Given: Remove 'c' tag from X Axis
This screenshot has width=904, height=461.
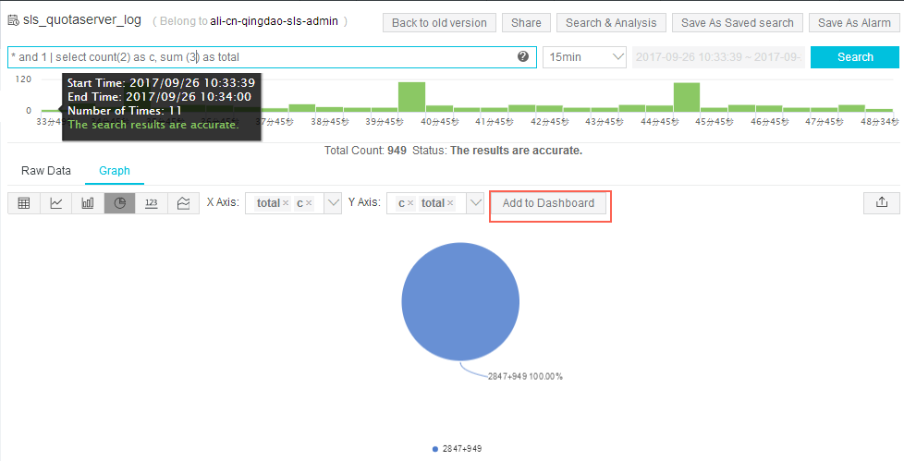Looking at the screenshot, I should click(310, 203).
